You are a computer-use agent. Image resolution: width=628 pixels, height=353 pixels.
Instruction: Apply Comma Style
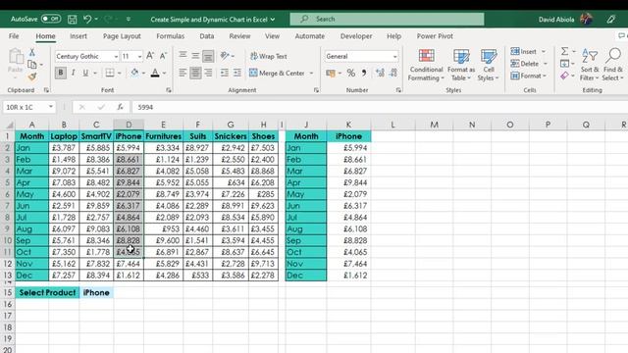click(364, 74)
